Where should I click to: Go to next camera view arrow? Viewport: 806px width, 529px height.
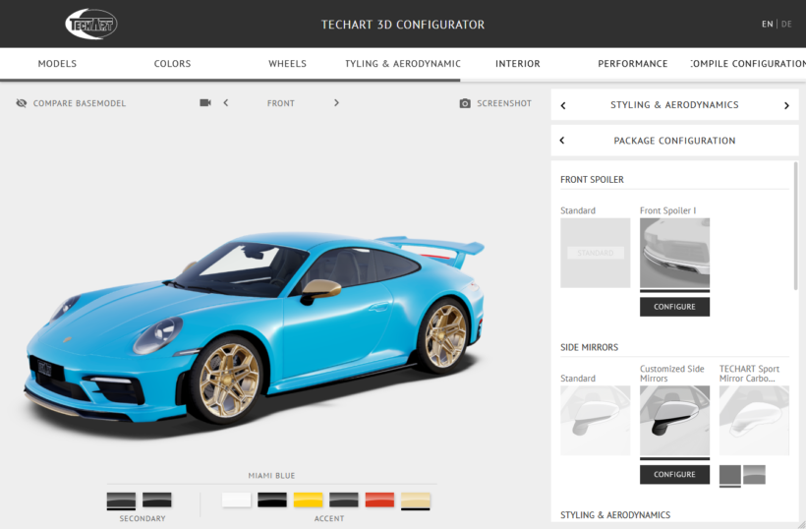coord(336,103)
